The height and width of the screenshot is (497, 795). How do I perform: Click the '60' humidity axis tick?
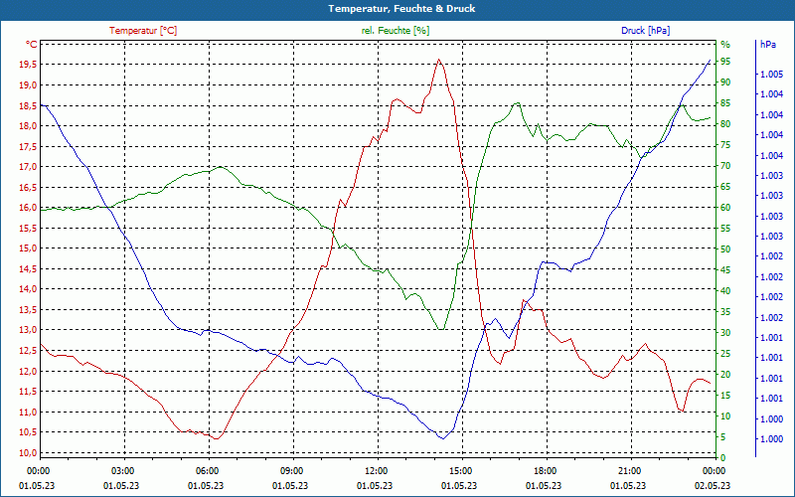pyautogui.click(x=725, y=208)
